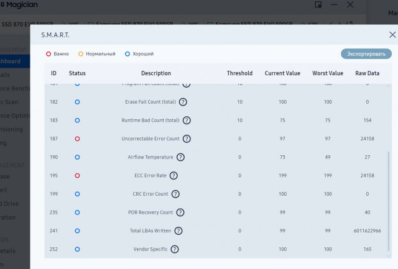The height and width of the screenshot is (269, 398).
Task: Click raw data value 6011622966
Action: [368, 231]
